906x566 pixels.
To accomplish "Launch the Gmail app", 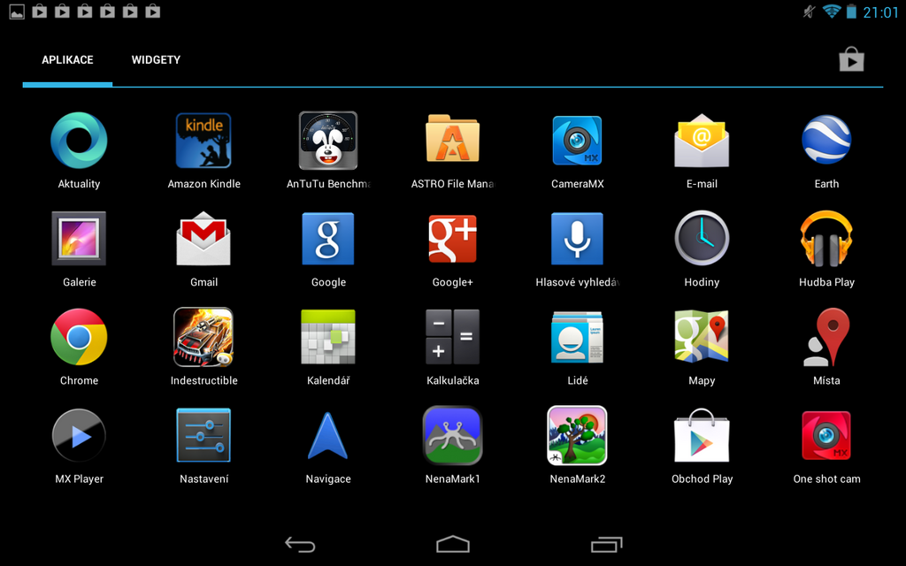I will [203, 238].
